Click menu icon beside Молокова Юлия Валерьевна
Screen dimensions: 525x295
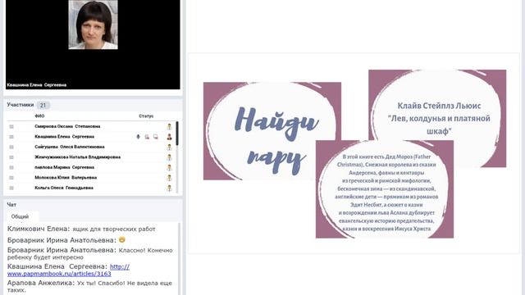tap(11, 178)
